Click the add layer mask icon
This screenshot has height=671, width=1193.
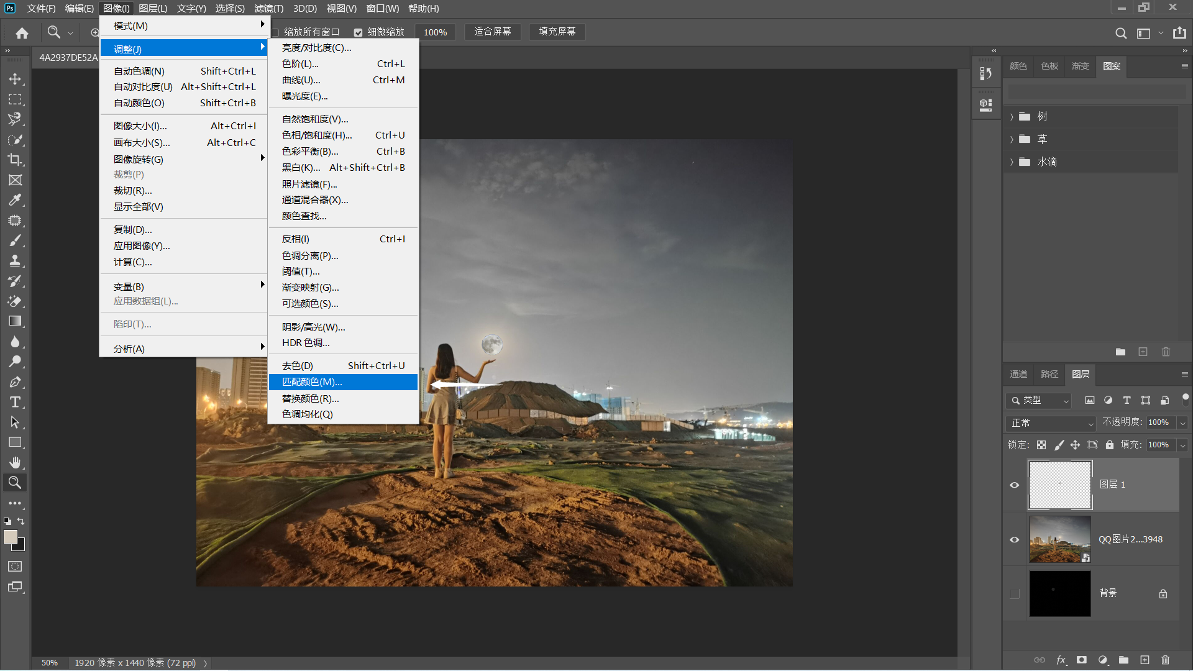pos(1082,660)
